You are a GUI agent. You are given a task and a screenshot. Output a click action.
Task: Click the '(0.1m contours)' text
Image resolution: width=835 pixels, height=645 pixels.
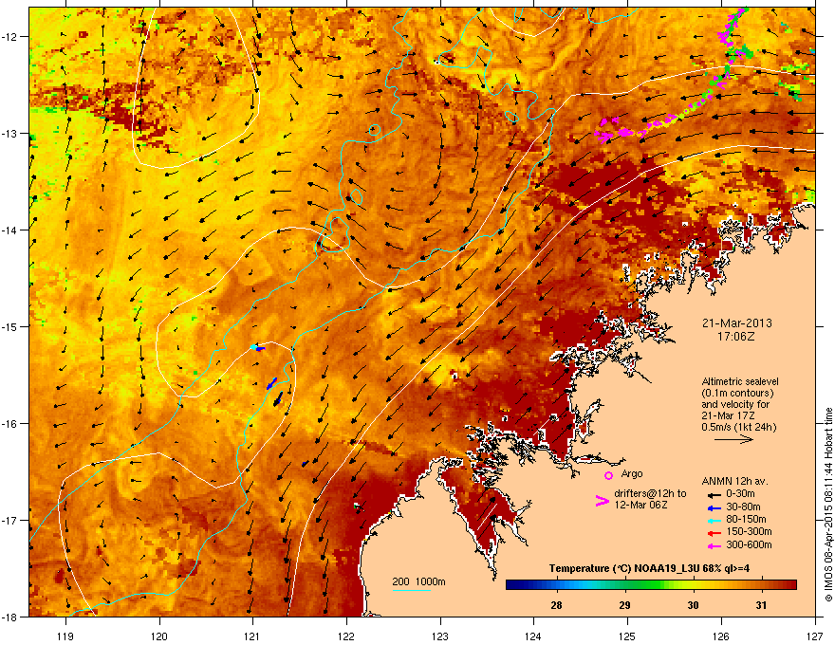(x=737, y=394)
